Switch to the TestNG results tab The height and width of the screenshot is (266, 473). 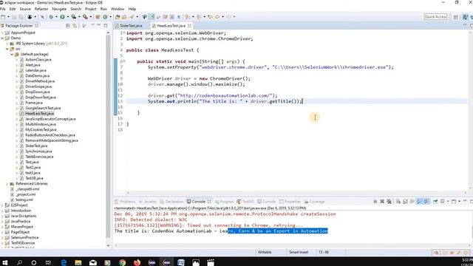coord(245,202)
